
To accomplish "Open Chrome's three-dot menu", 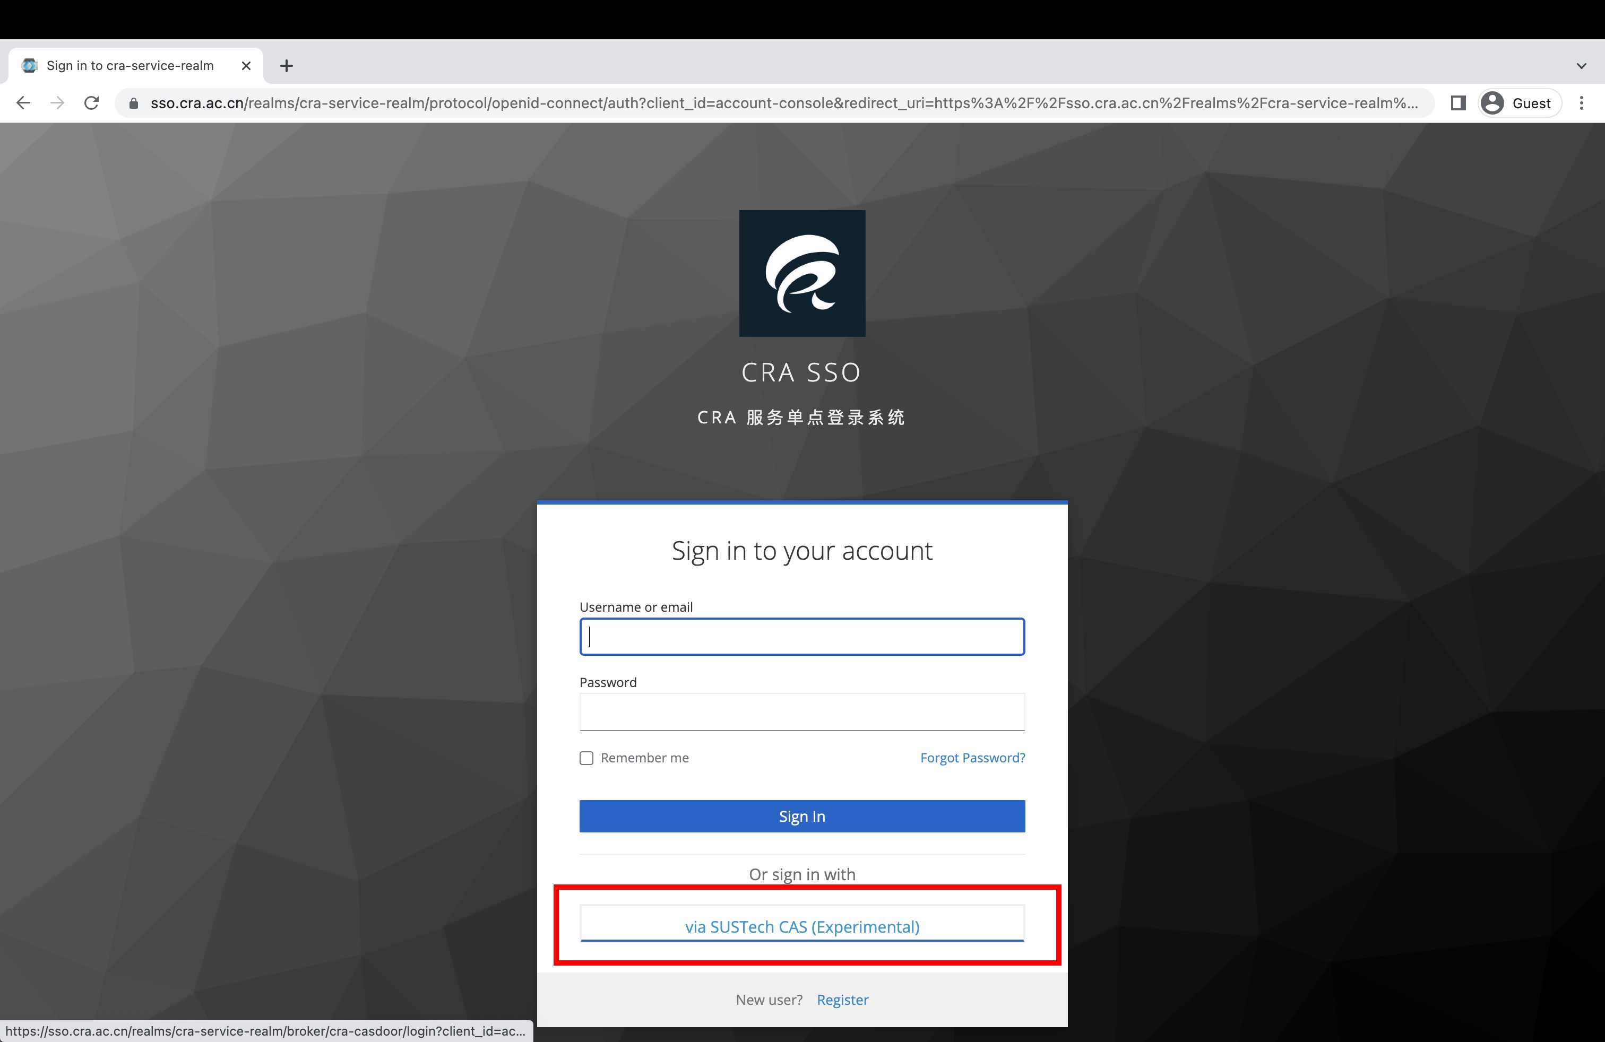I will [1582, 102].
